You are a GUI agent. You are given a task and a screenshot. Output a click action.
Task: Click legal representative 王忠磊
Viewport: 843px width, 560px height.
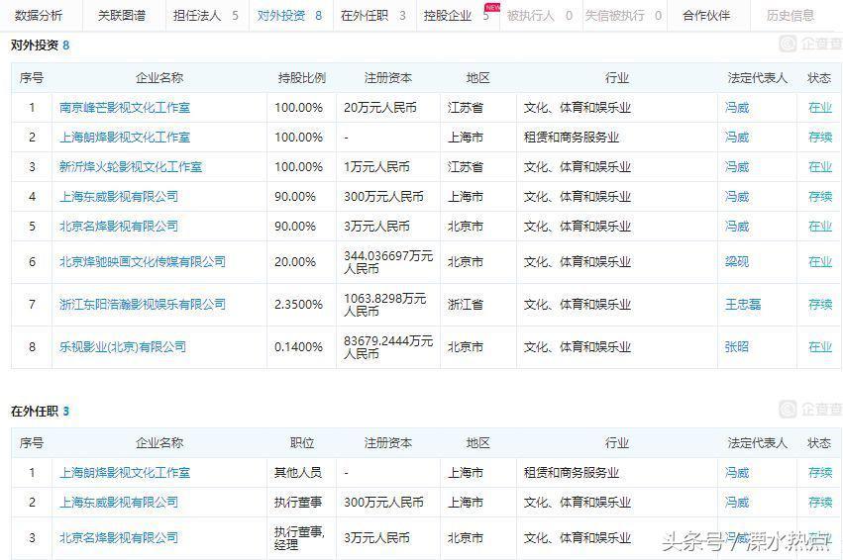click(743, 305)
